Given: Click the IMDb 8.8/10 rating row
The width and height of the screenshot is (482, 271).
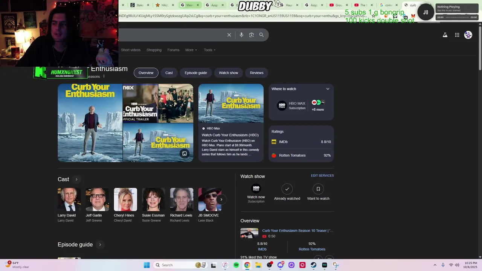Looking at the screenshot, I should click(301, 142).
